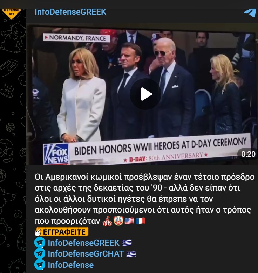Click the Greek message text paragraph
Screen dimensions: 258x273
coord(144,199)
